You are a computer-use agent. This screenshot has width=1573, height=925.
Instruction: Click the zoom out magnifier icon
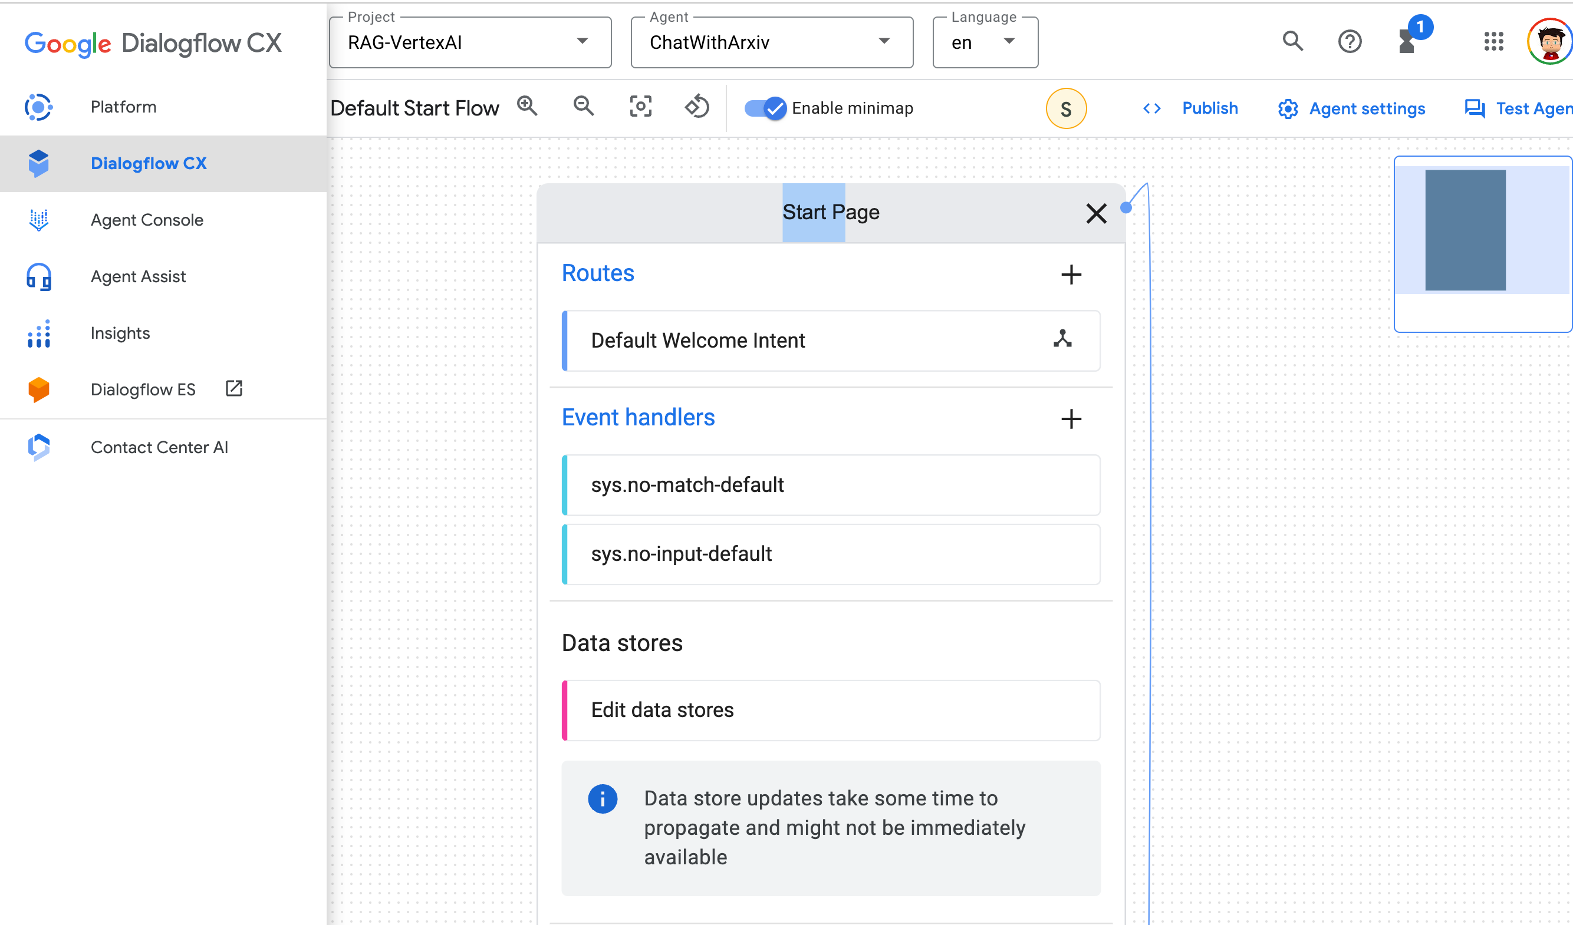point(584,107)
